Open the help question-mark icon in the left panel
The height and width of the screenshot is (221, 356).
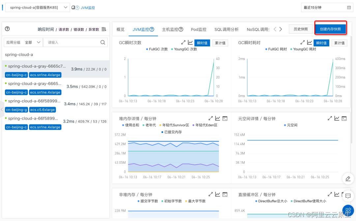7,29
